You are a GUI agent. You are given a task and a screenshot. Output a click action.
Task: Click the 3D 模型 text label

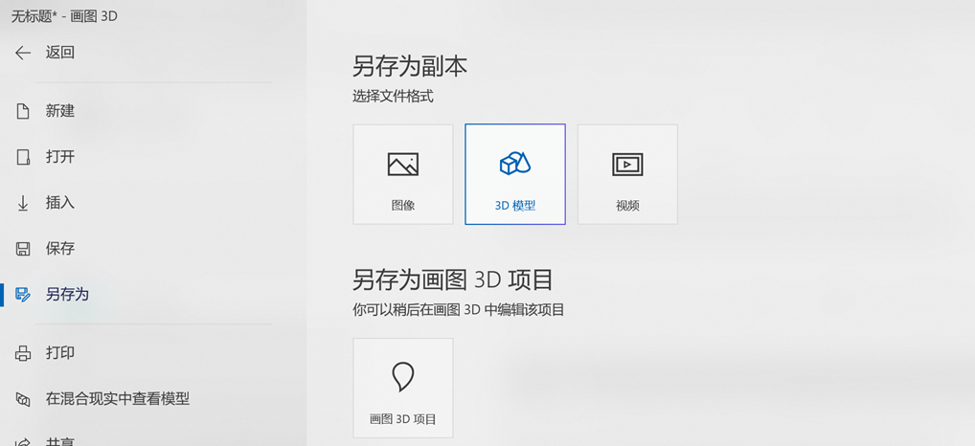coord(515,206)
